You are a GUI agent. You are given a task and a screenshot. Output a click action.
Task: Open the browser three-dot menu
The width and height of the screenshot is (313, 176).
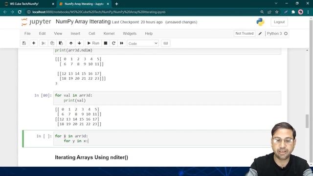(308, 12)
